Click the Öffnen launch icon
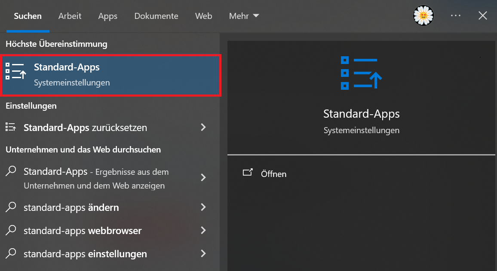Screen dimensions: 497x271 [x=248, y=173]
